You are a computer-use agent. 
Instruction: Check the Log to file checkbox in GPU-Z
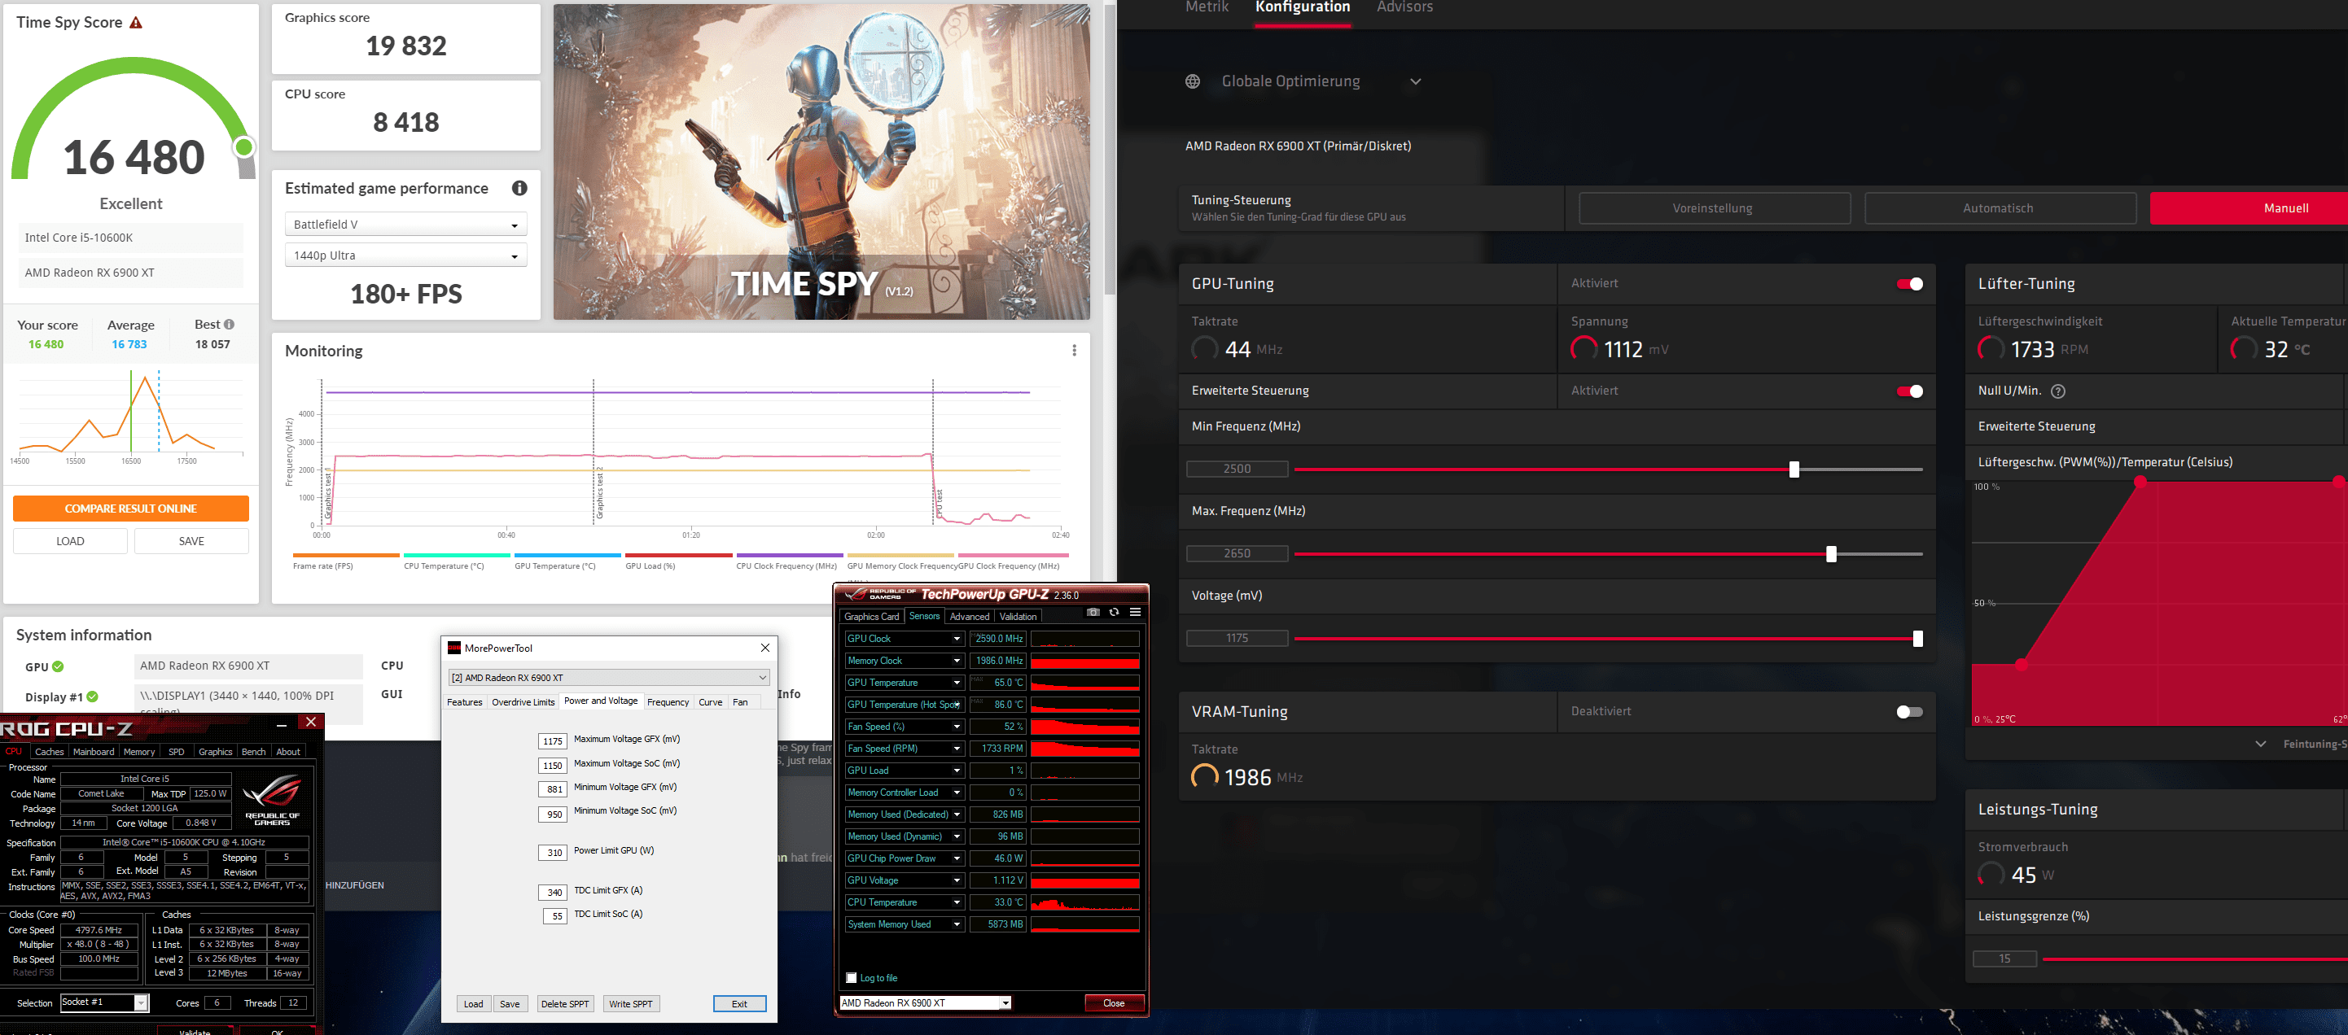point(852,977)
